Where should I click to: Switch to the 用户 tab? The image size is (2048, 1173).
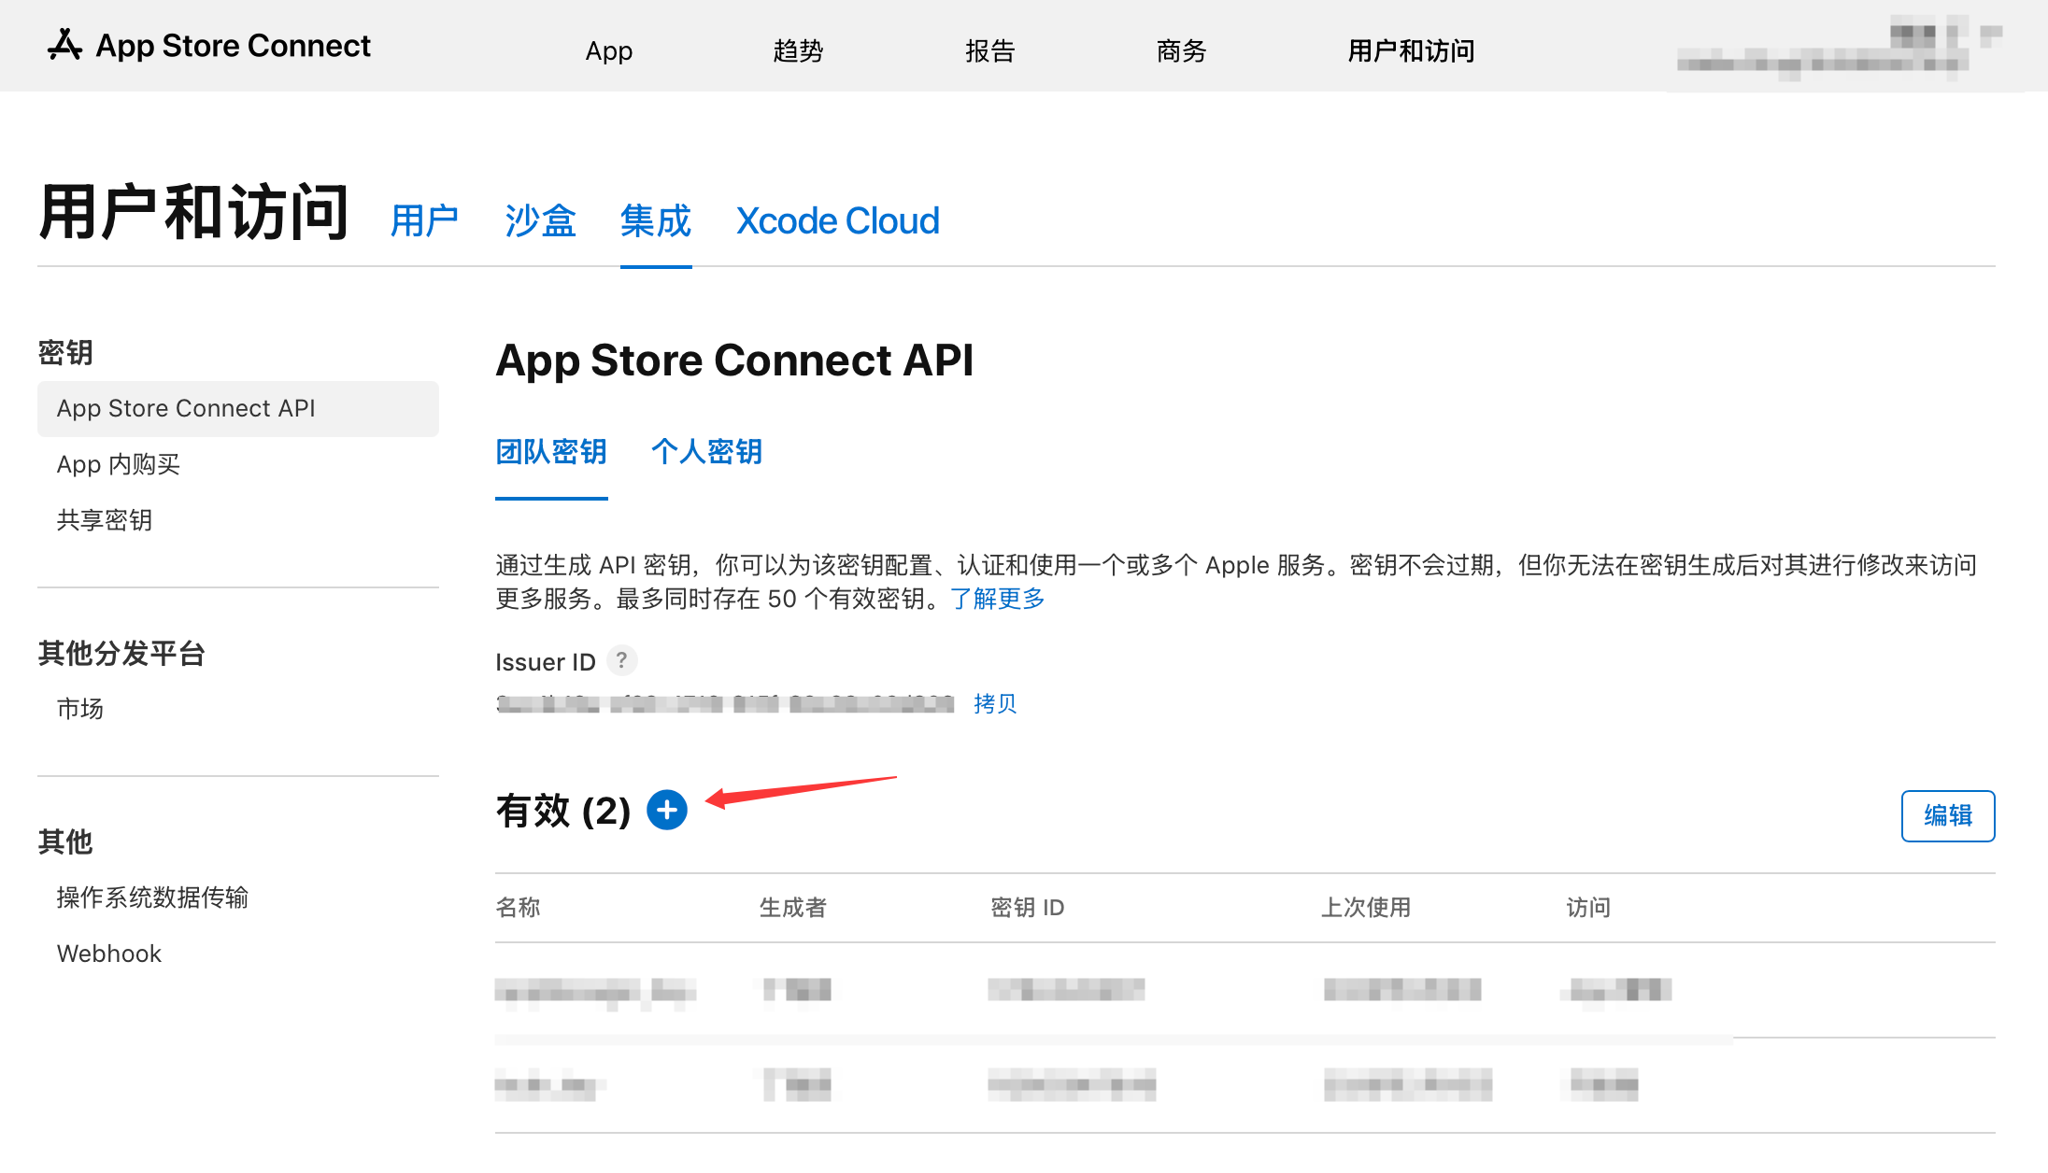click(x=424, y=221)
